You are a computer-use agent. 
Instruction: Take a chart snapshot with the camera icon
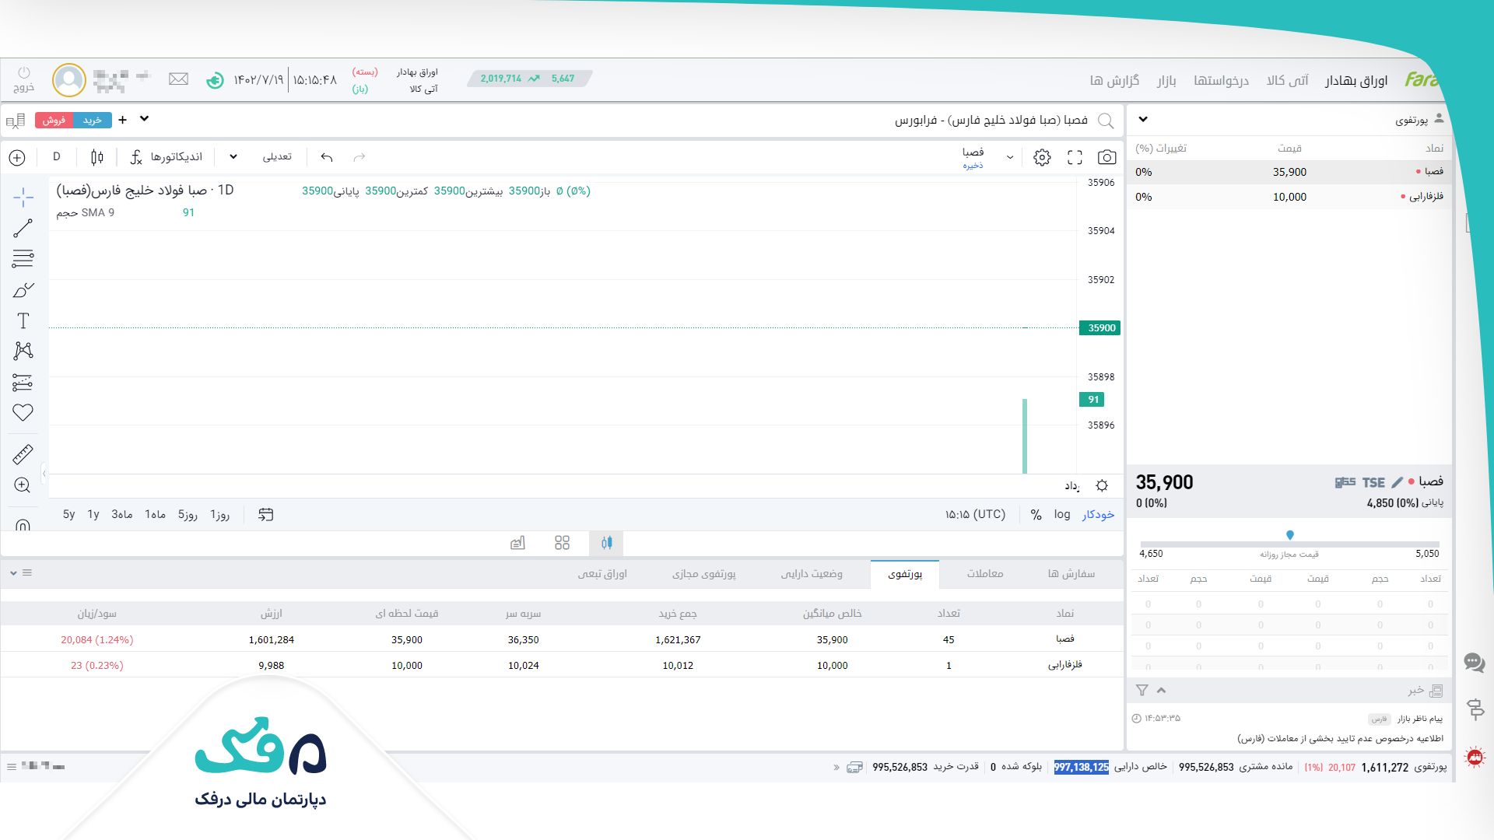pyautogui.click(x=1106, y=157)
